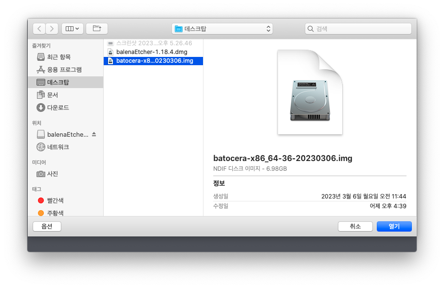444x288 pixels.
Task: Click the 최근 항목 sidebar icon
Action: (x=41, y=57)
